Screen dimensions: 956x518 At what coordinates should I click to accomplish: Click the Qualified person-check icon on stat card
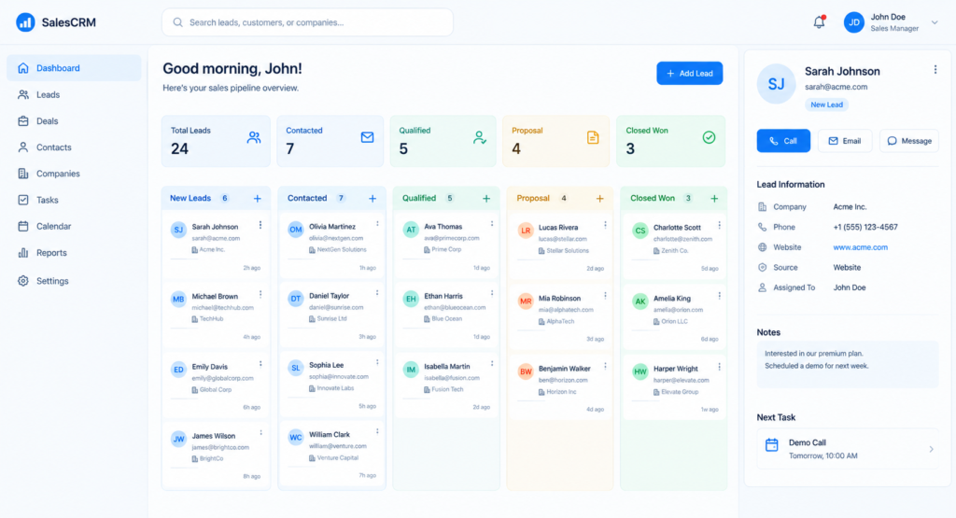click(x=480, y=138)
